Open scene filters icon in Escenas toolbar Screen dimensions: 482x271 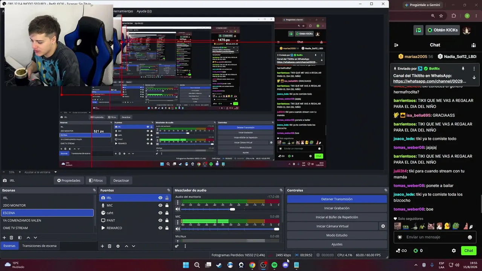coord(20,238)
